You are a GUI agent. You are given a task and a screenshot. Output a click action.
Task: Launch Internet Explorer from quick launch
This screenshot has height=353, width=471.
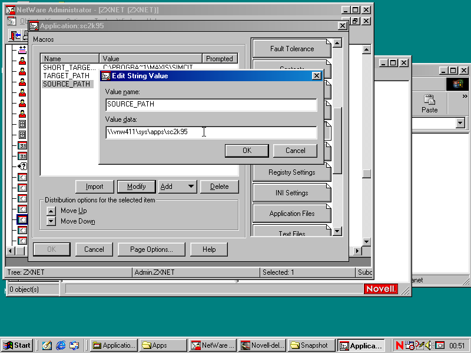click(x=61, y=345)
